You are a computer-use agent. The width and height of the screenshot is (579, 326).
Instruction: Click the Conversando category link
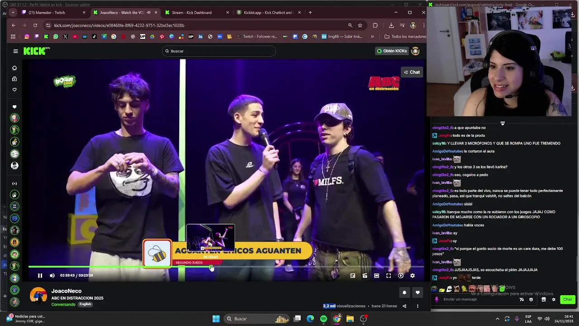tap(63, 304)
